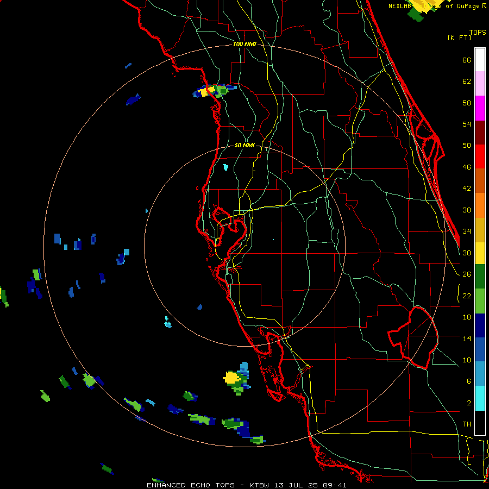Click the '14' scale value
489x489 pixels.
(x=467, y=338)
